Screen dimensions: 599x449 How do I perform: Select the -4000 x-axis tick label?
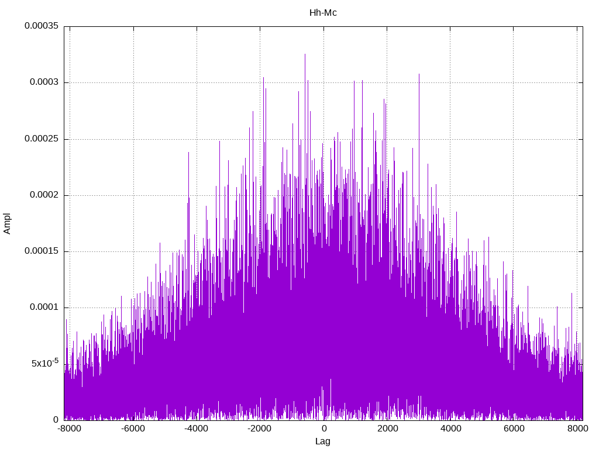[x=196, y=429]
